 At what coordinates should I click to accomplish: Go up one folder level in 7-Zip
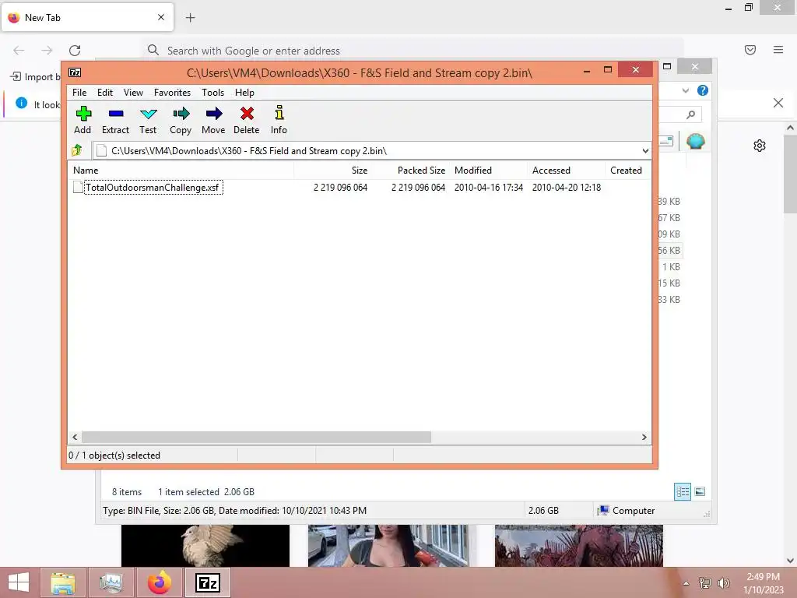pyautogui.click(x=77, y=150)
